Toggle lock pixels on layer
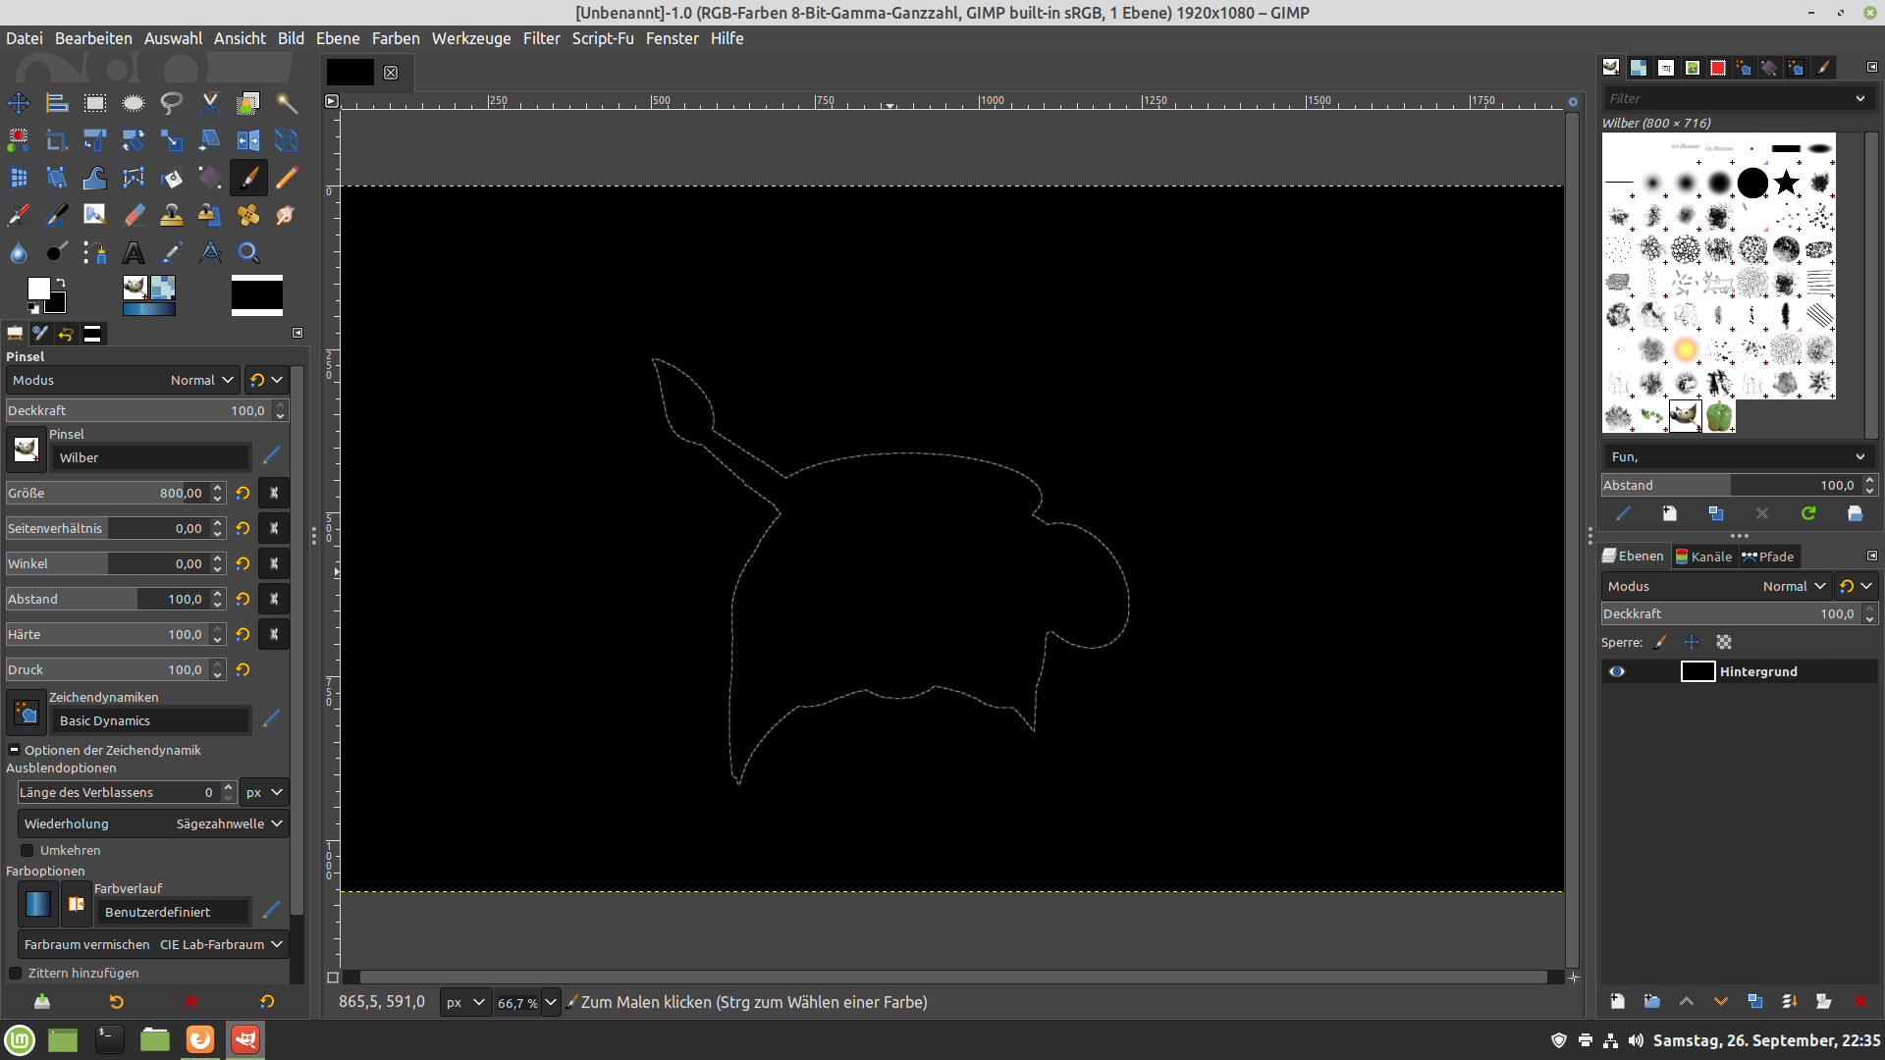Screen dimensions: 1885x1060 coord(1660,642)
